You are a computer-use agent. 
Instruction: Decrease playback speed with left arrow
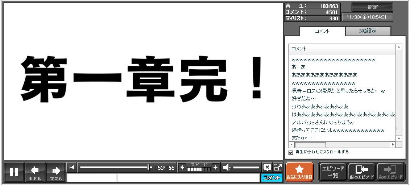pos(182,168)
